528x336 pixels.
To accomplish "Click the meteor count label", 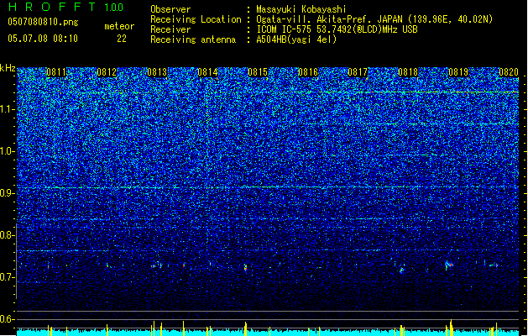I will coord(119,26).
